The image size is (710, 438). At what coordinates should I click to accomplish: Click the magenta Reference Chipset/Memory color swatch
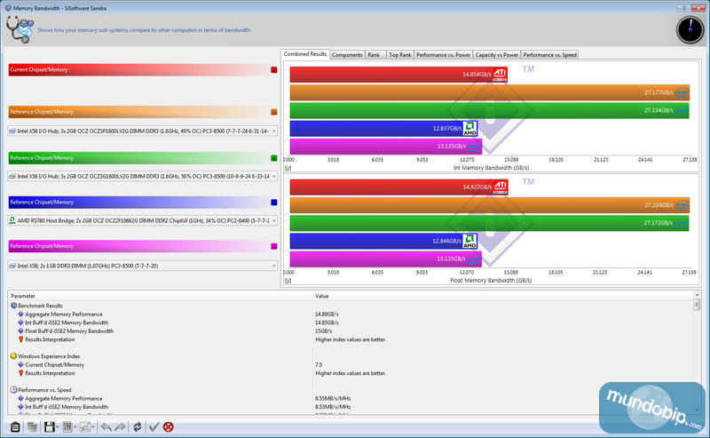click(274, 246)
